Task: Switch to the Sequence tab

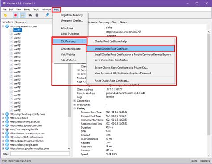Action: (21, 22)
